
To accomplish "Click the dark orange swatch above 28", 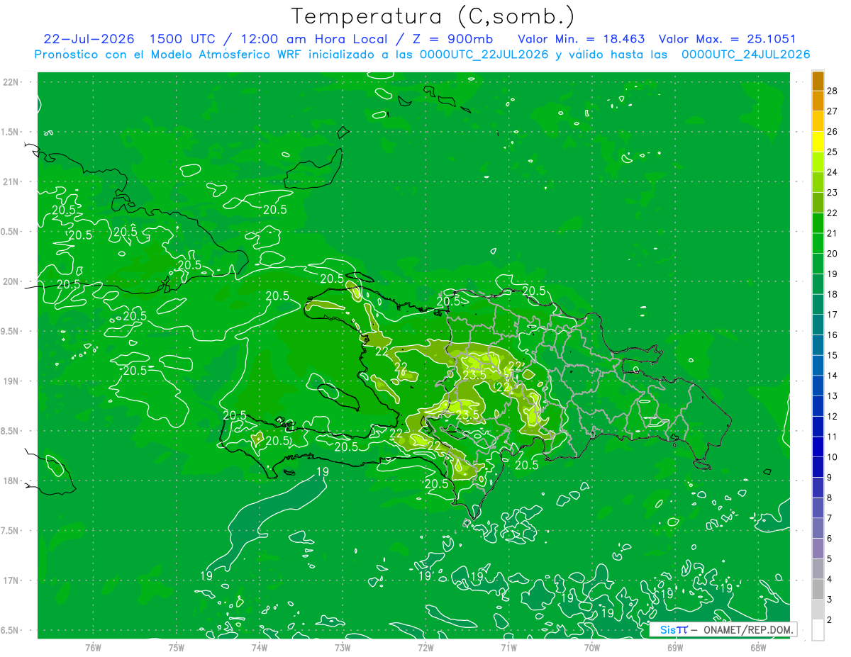I will coord(818,80).
